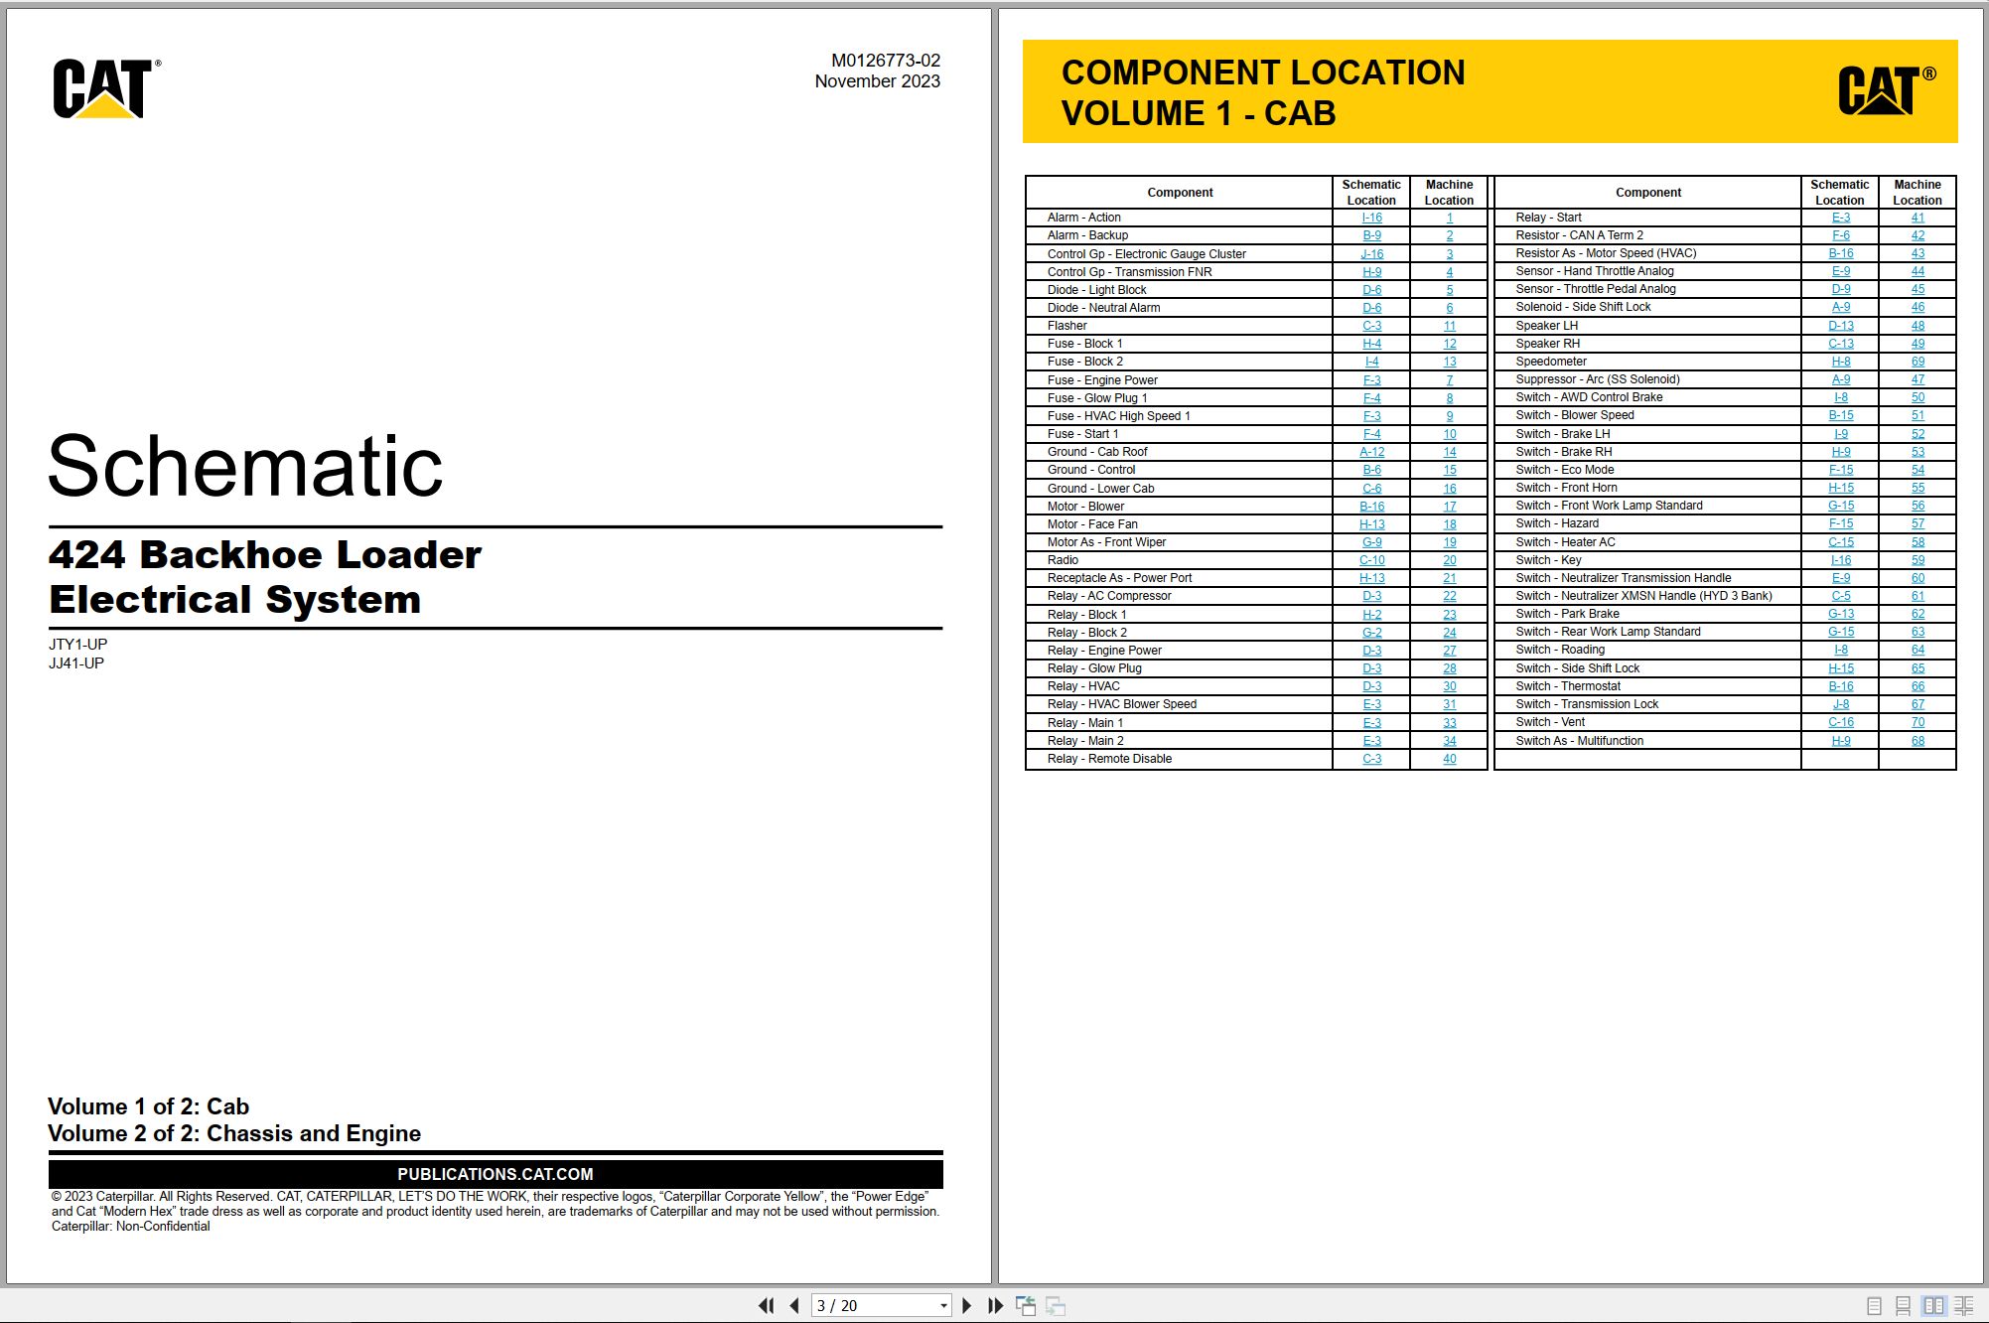Open machine location 28 for Relay - Glow Plug
This screenshot has width=1989, height=1323.
click(x=1449, y=668)
